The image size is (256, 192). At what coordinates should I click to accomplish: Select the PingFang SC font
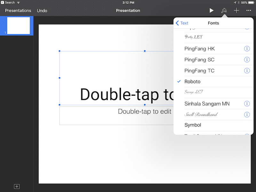[x=205, y=60]
